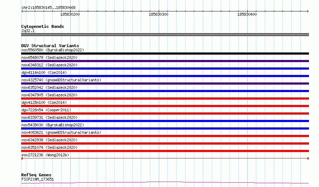This screenshot has height=187, width=319.
Task: Click the purple bar of nsv6548079
Action: click(165, 61)
